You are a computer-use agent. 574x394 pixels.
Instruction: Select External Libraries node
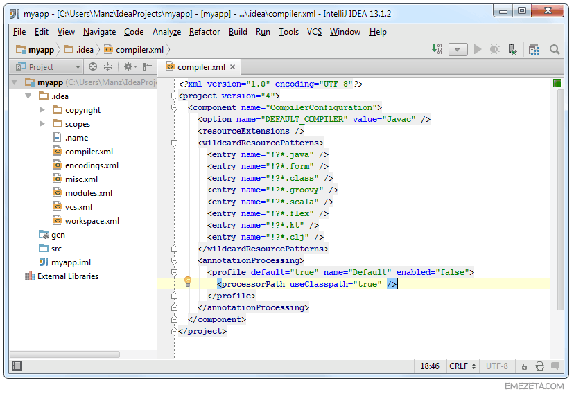tap(62, 276)
